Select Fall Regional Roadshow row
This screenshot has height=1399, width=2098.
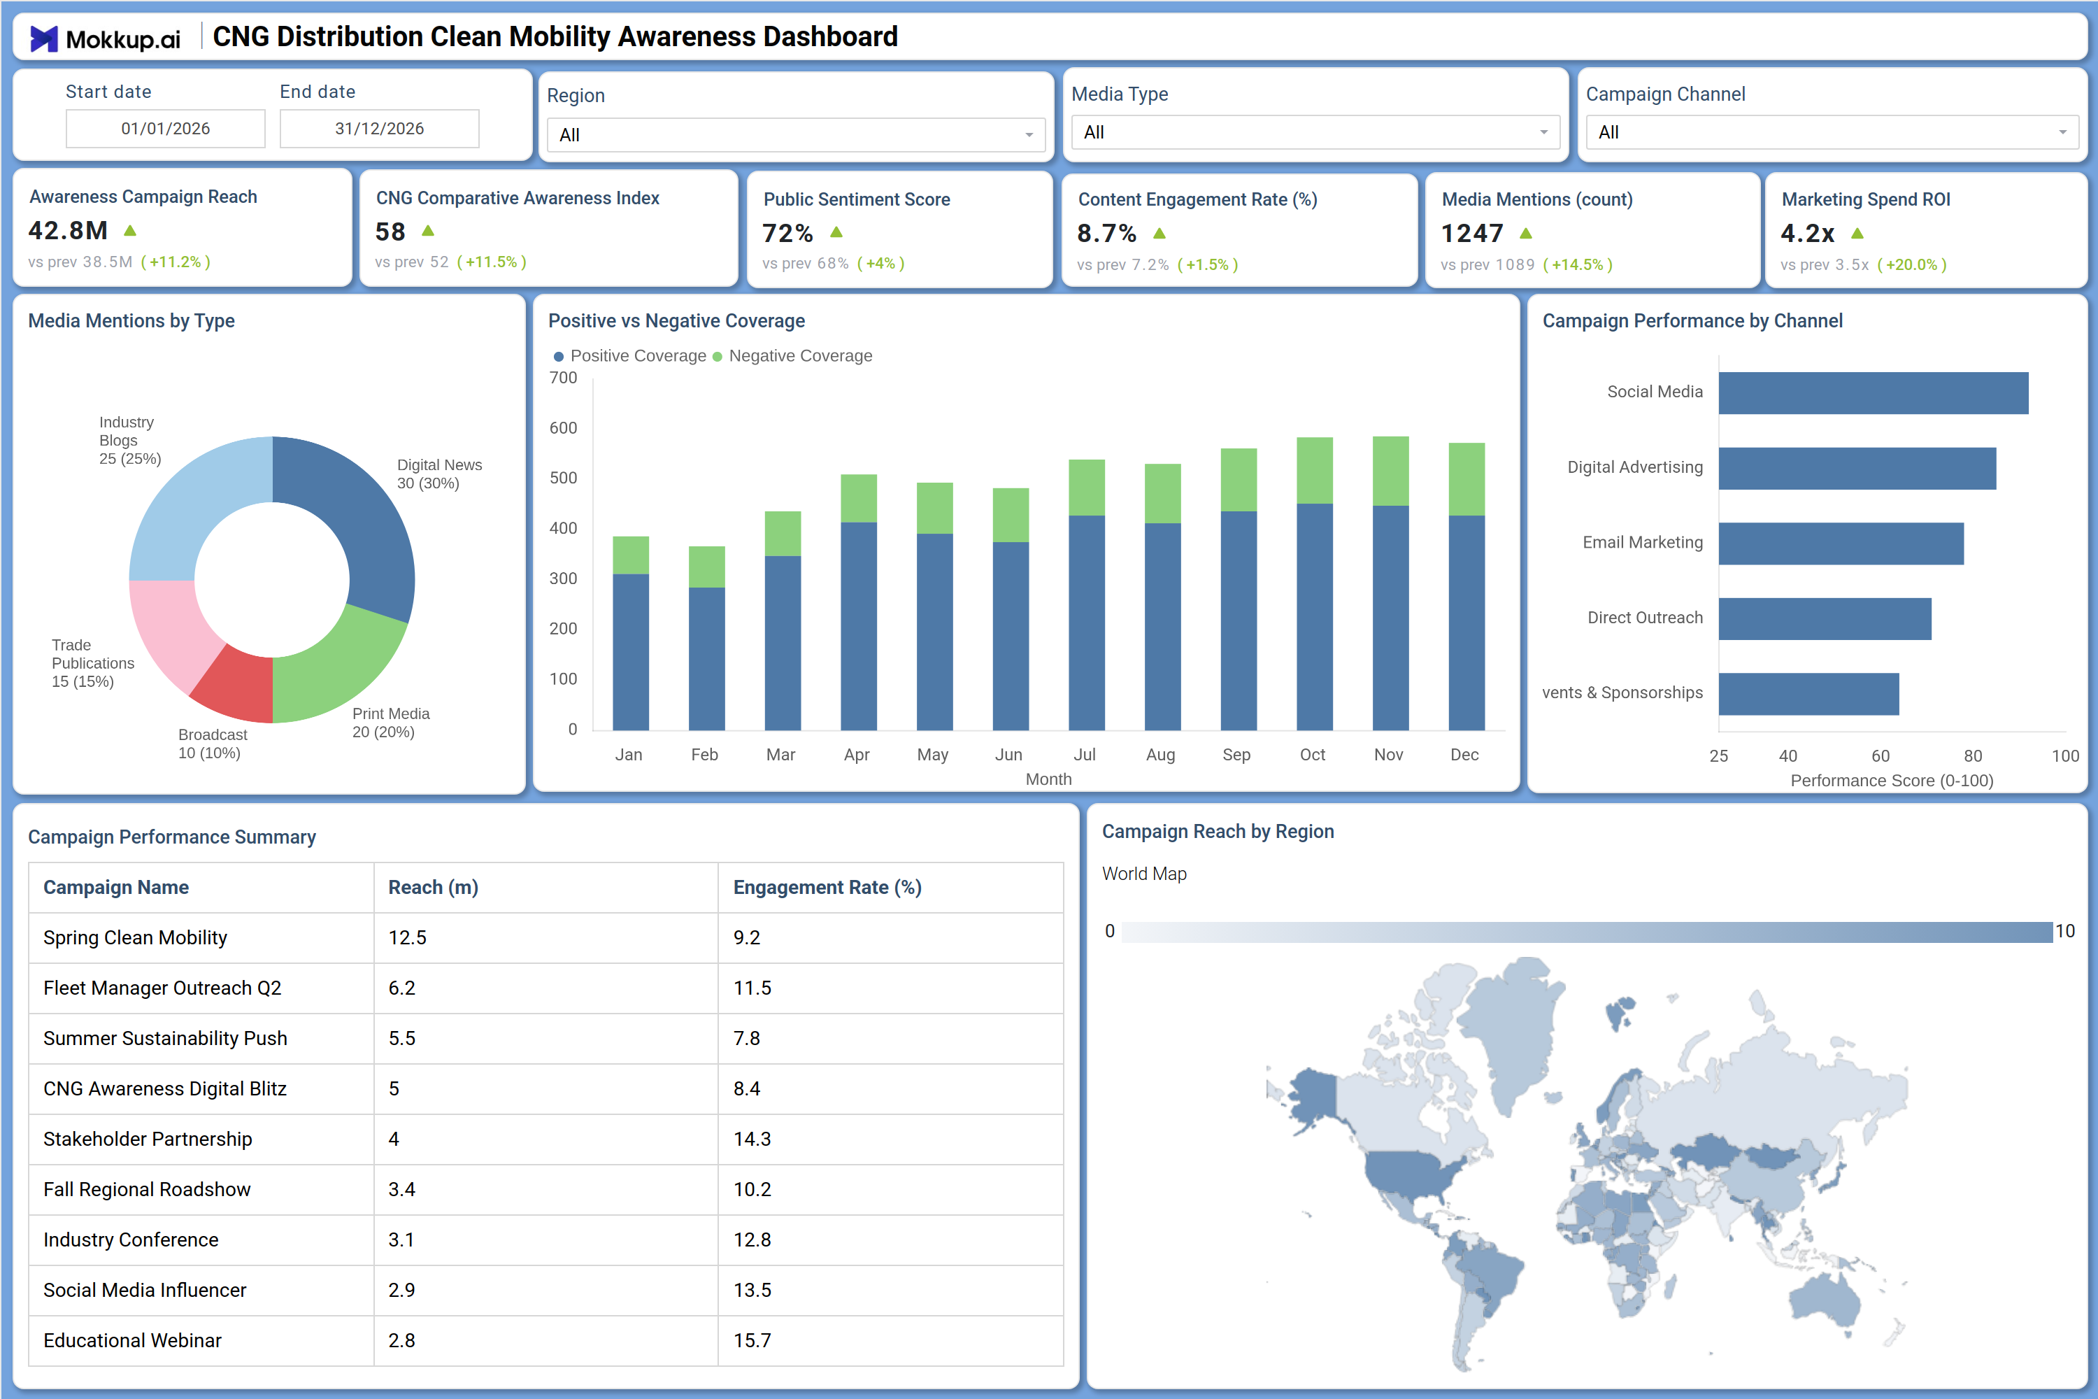pyautogui.click(x=546, y=1189)
